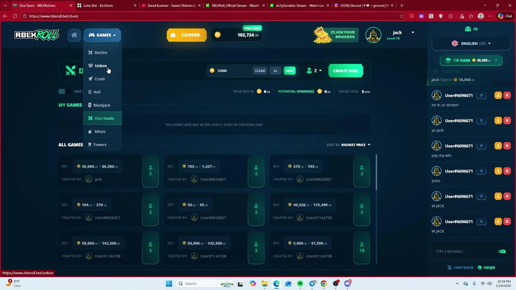Open the Spotify taskbar icon

[x=300, y=284]
